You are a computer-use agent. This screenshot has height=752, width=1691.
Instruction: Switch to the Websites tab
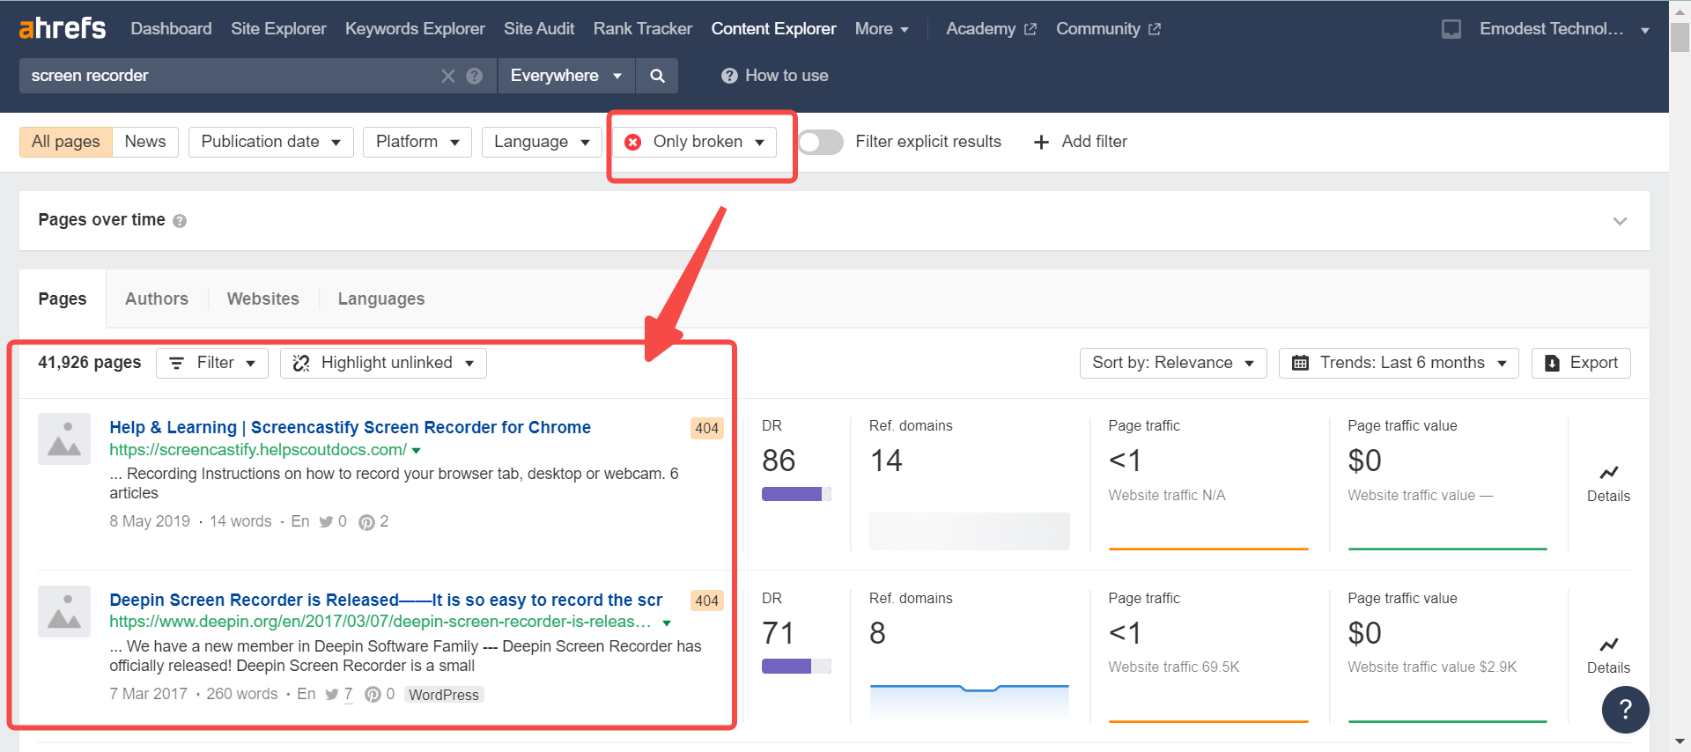pos(263,299)
